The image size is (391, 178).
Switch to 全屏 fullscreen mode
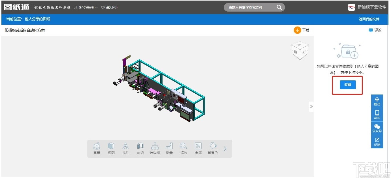click(198, 148)
